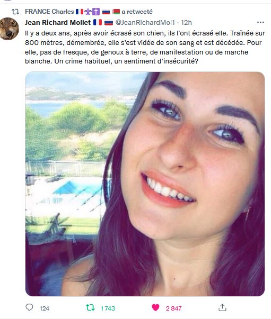This screenshot has width=271, height=319.
Task: Click the 2 847 likes count
Action: (x=174, y=308)
